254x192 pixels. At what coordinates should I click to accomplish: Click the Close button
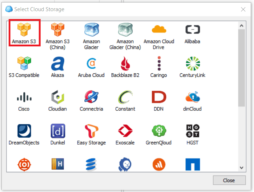pyautogui.click(x=229, y=180)
